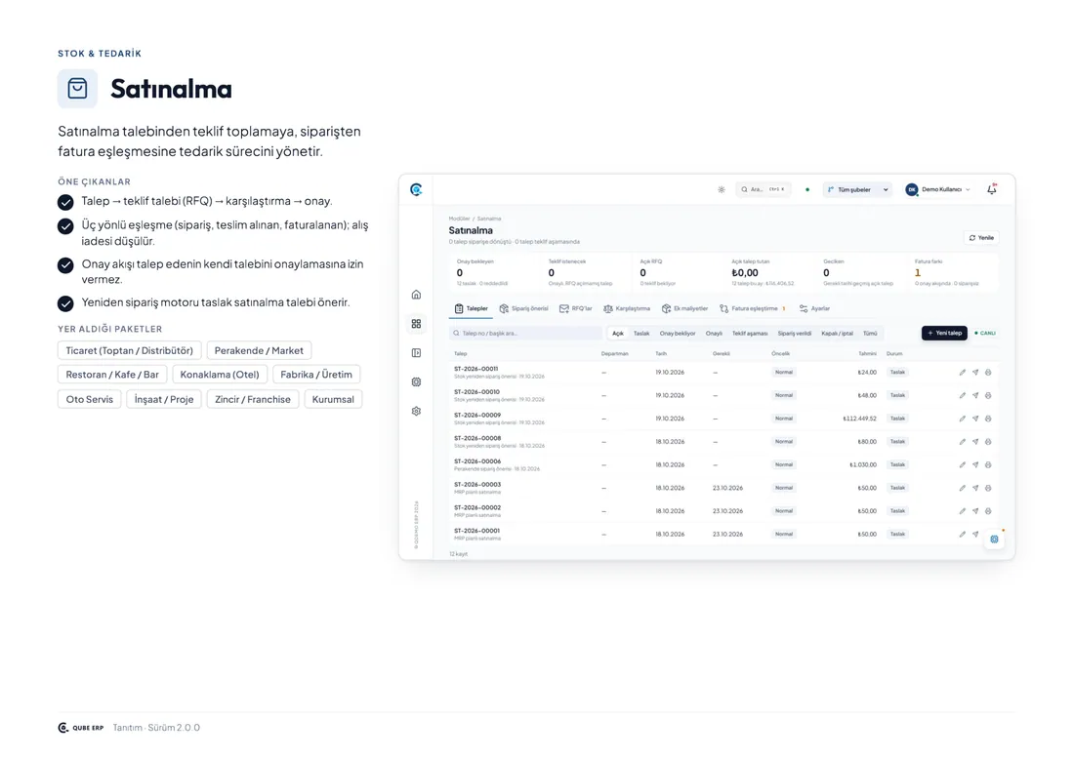
Task: Send request ST-2026-00011 using the paper plane icon
Action: [975, 373]
